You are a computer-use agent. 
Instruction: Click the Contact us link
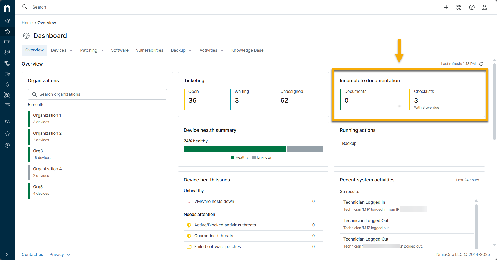[32, 254]
